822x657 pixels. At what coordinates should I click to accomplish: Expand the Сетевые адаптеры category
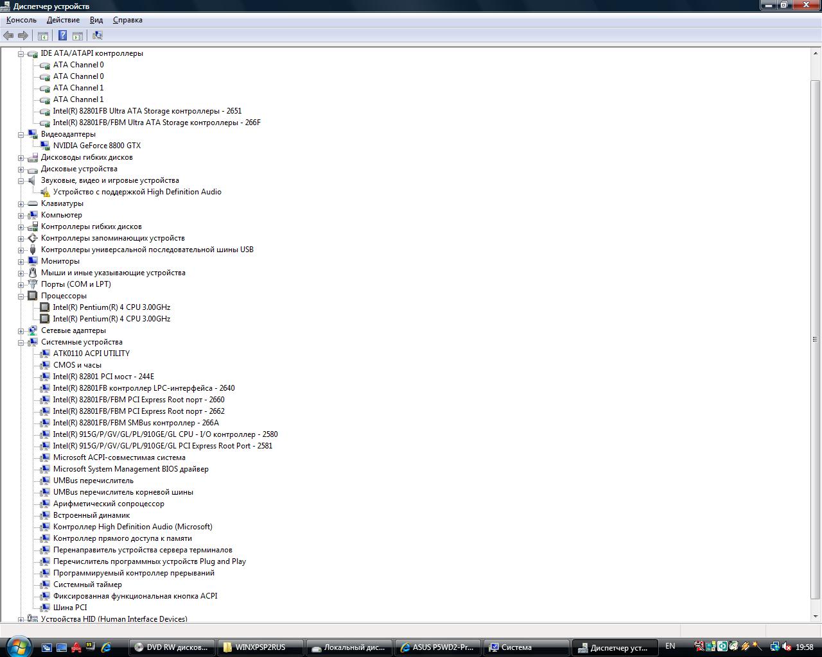[21, 331]
